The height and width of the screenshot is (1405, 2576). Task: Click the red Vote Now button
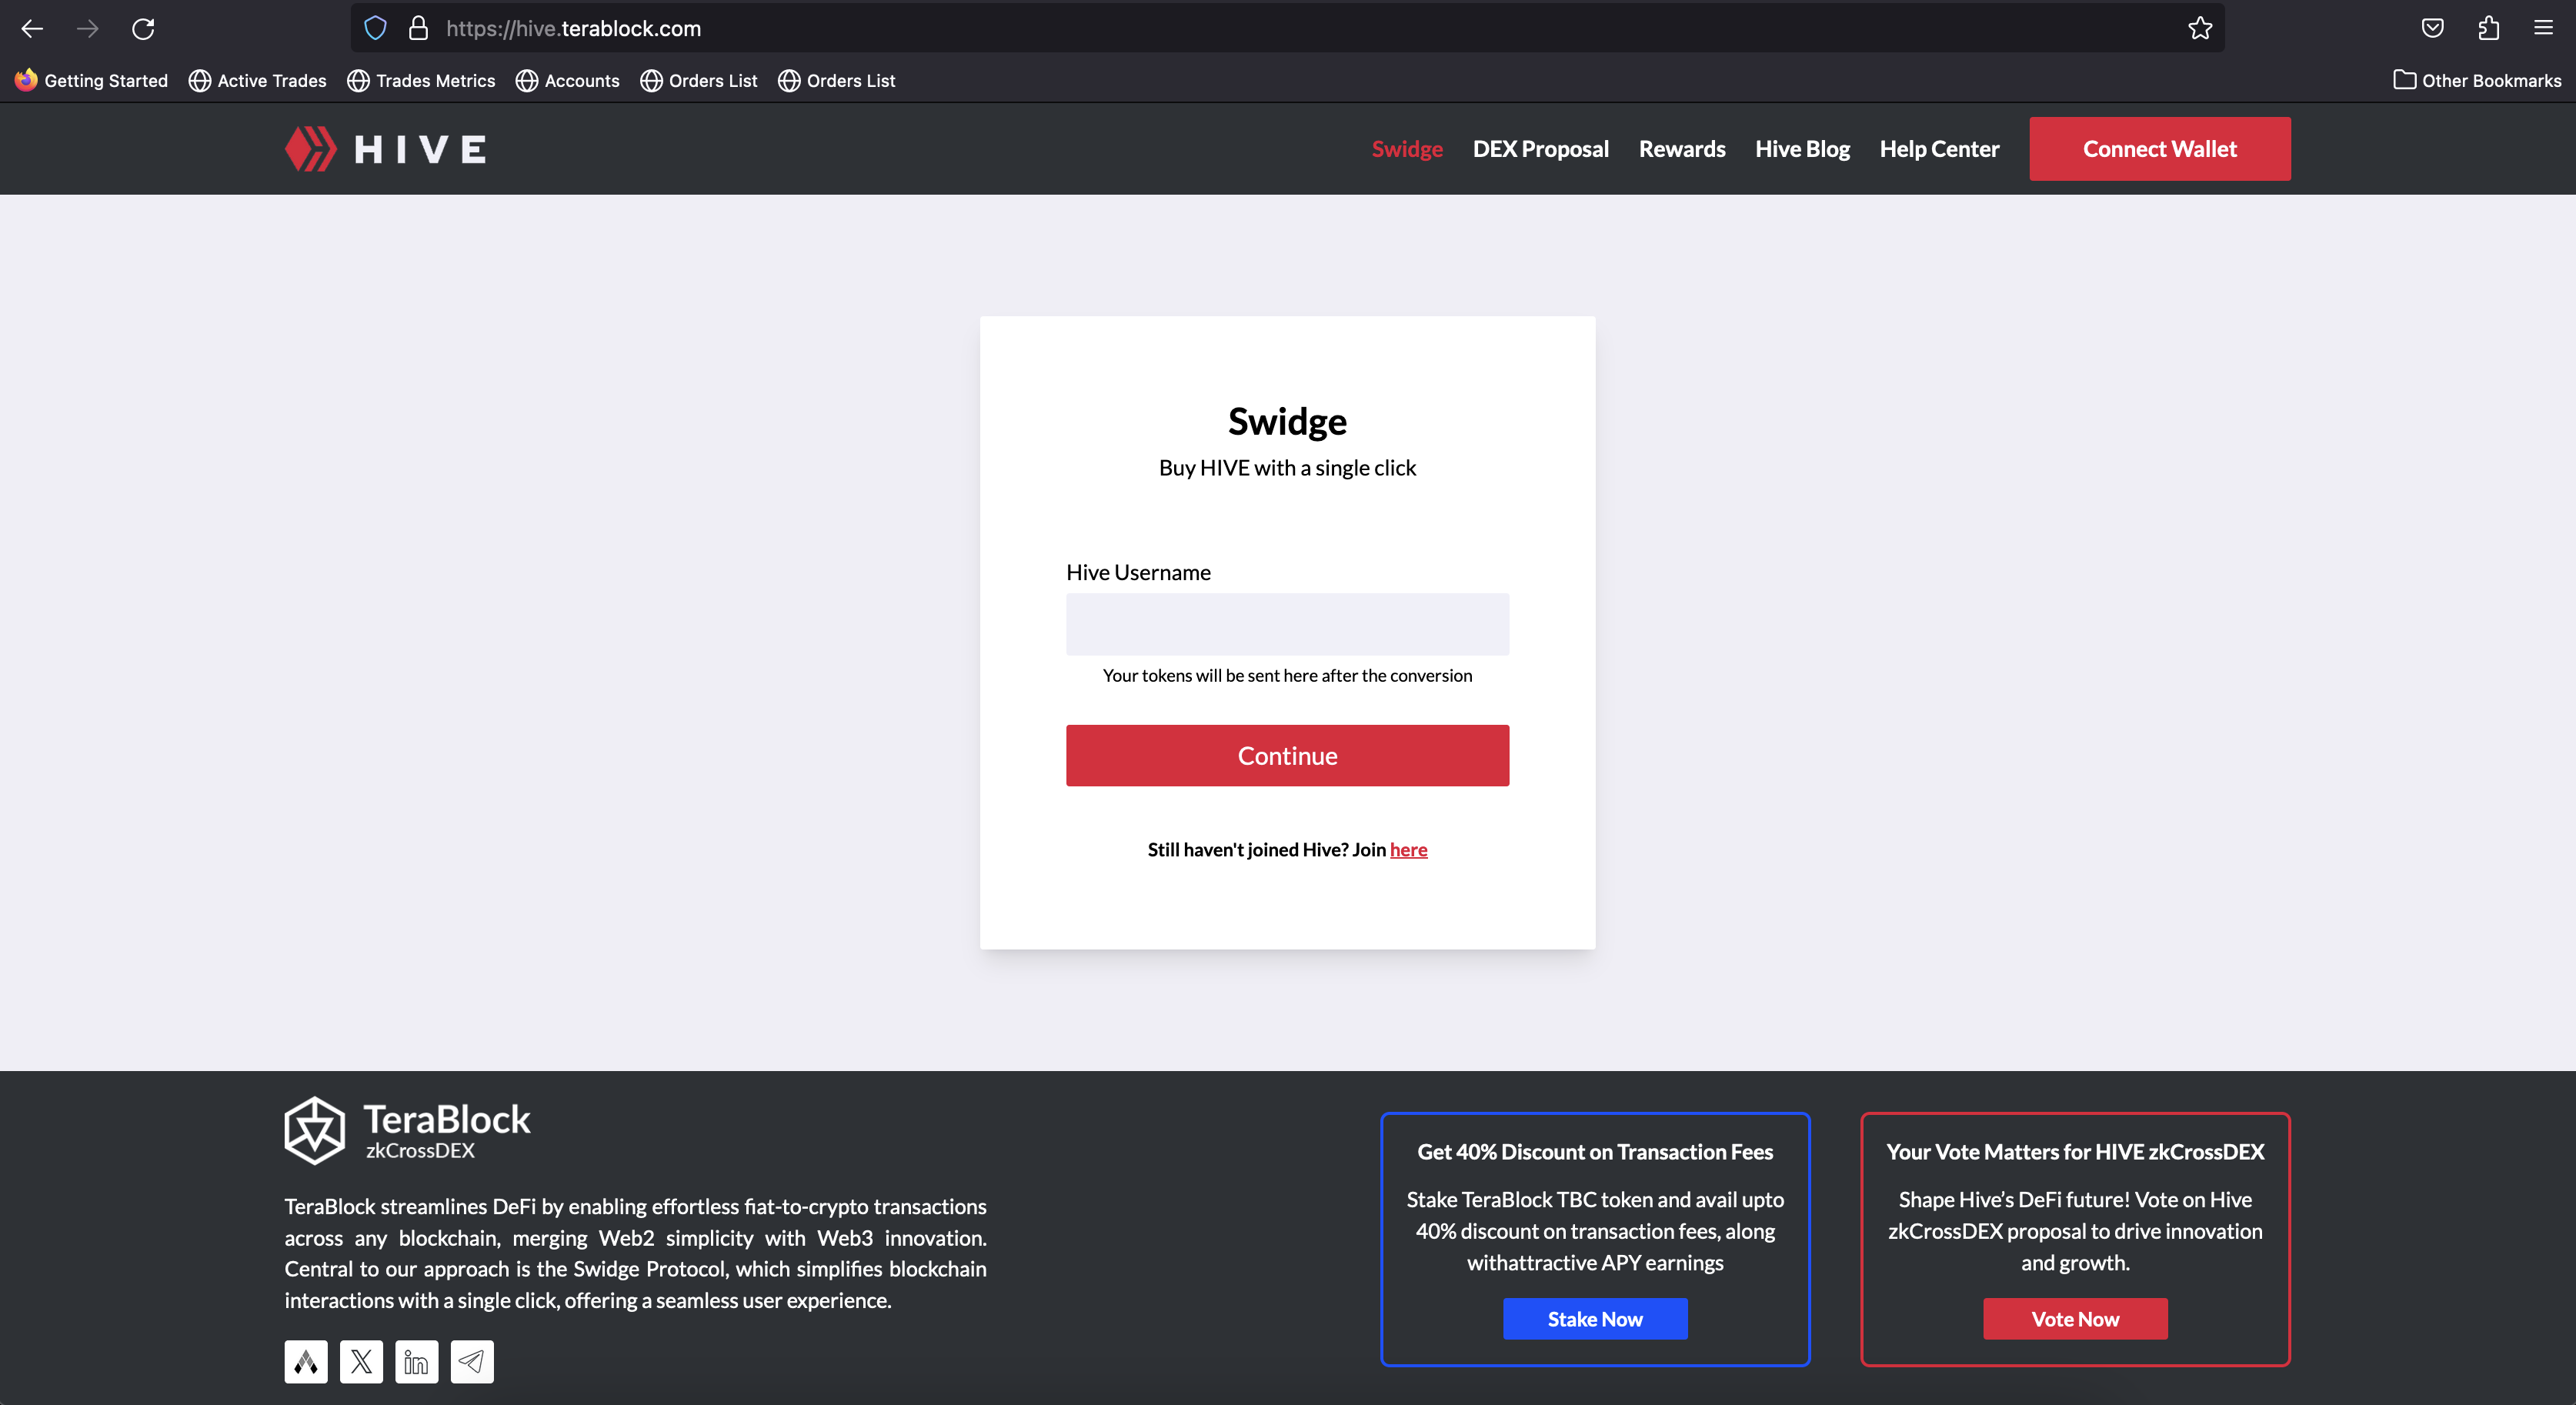coord(2075,1319)
